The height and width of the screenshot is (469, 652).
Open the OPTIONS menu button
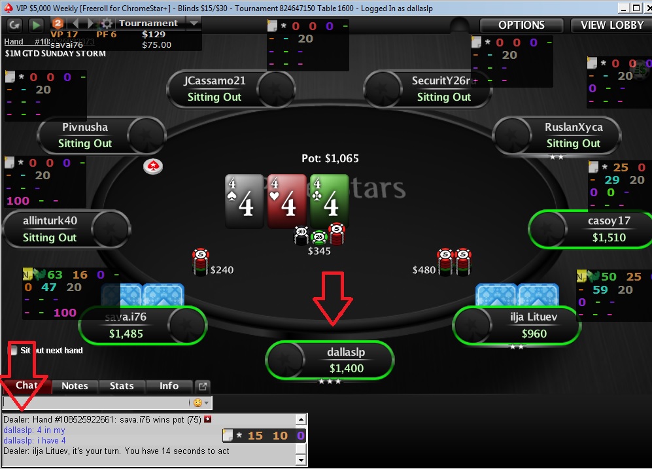click(x=521, y=26)
